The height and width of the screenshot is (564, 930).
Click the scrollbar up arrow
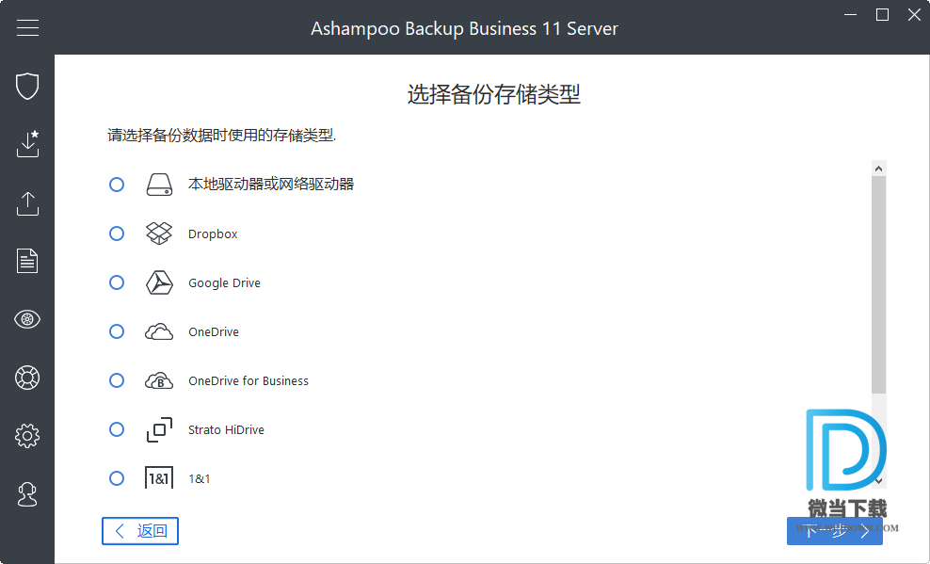point(878,169)
